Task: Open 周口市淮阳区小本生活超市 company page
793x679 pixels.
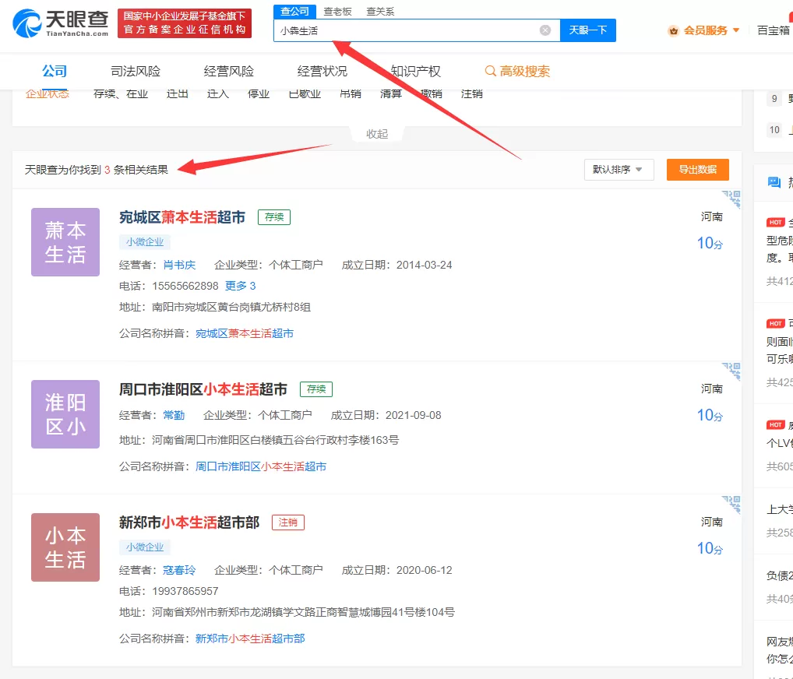Action: [x=203, y=389]
